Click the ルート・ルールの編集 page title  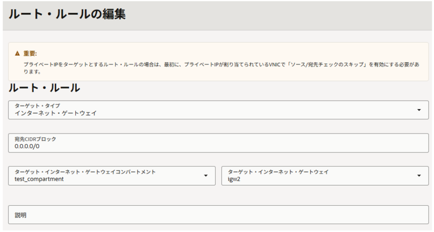[x=67, y=14]
